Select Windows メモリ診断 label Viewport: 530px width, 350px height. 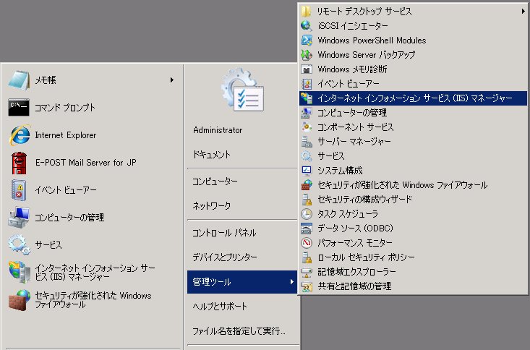(352, 69)
